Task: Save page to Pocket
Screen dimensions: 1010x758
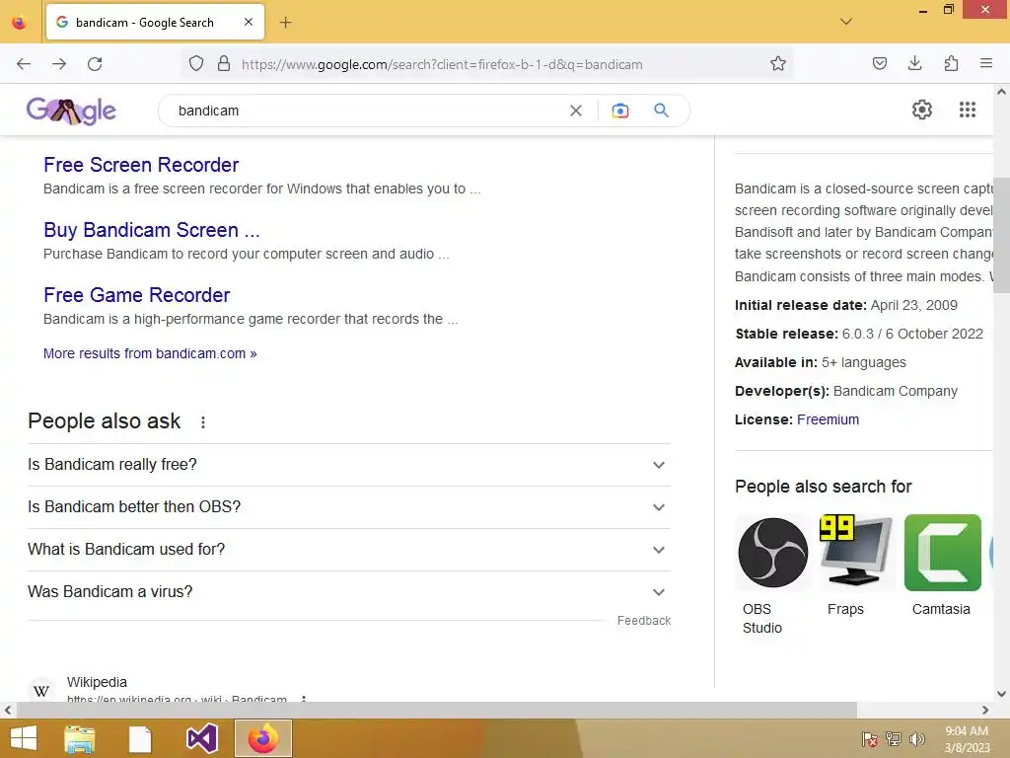Action: click(879, 63)
